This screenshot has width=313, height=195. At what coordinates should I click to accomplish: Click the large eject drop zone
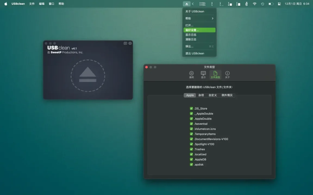[x=88, y=76]
